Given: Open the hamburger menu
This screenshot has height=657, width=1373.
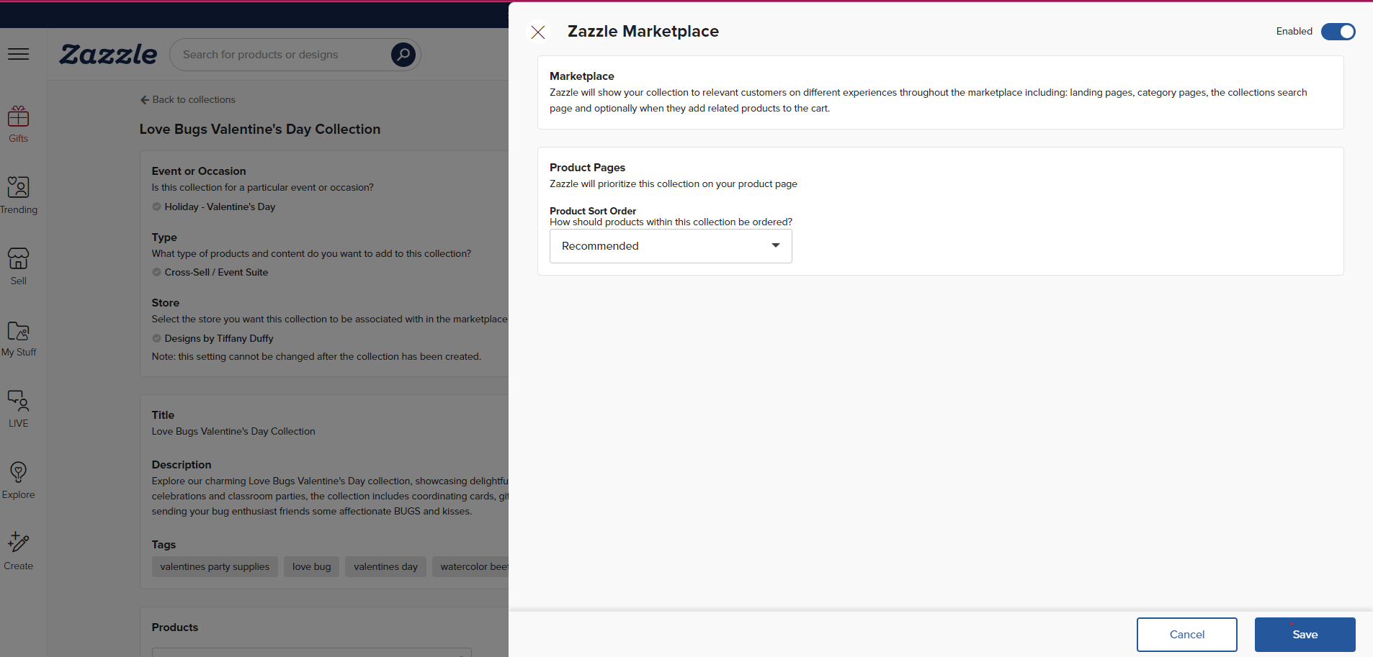Looking at the screenshot, I should [19, 55].
